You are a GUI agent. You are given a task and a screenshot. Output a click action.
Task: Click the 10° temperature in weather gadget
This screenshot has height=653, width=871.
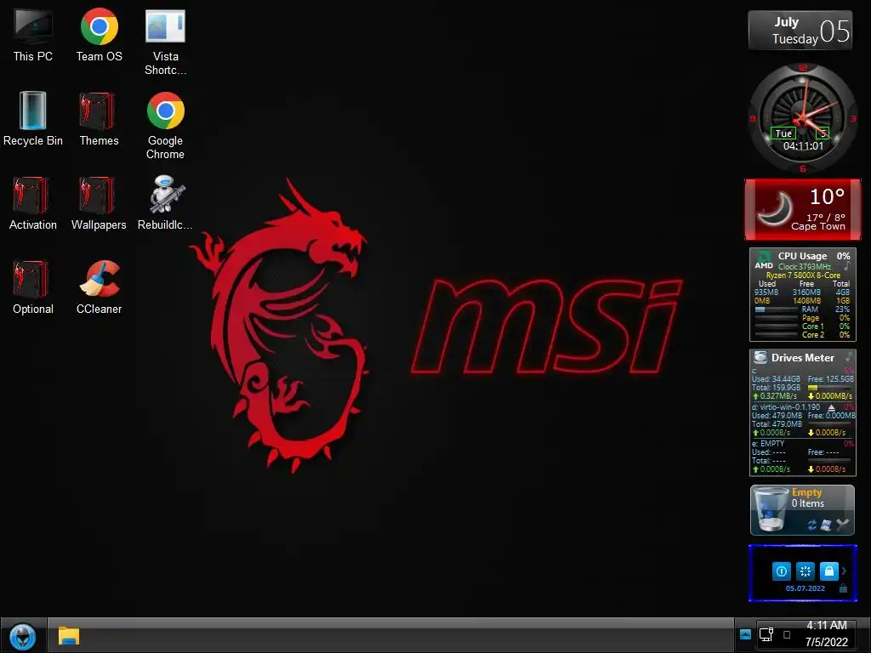(827, 196)
